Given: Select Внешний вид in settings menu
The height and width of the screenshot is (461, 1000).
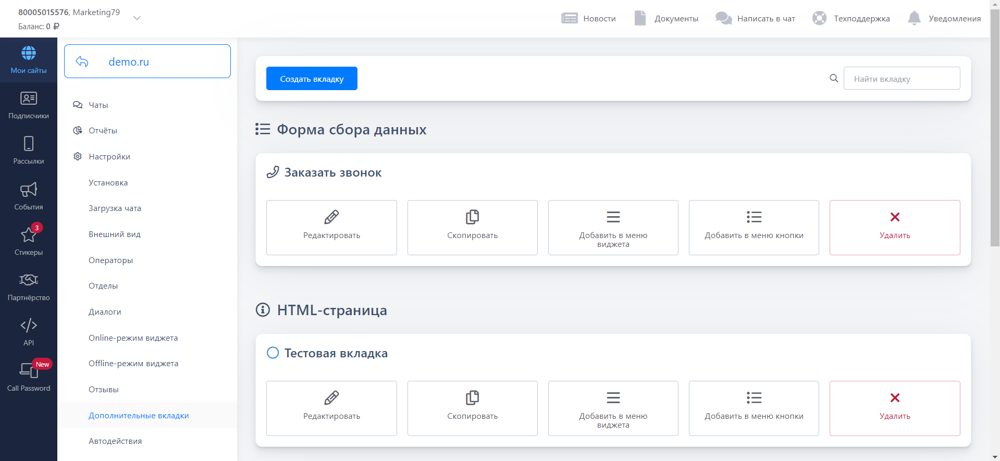Looking at the screenshot, I should coord(115,234).
